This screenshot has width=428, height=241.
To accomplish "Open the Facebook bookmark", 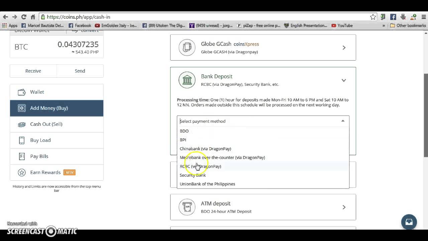I will click(x=80, y=25).
